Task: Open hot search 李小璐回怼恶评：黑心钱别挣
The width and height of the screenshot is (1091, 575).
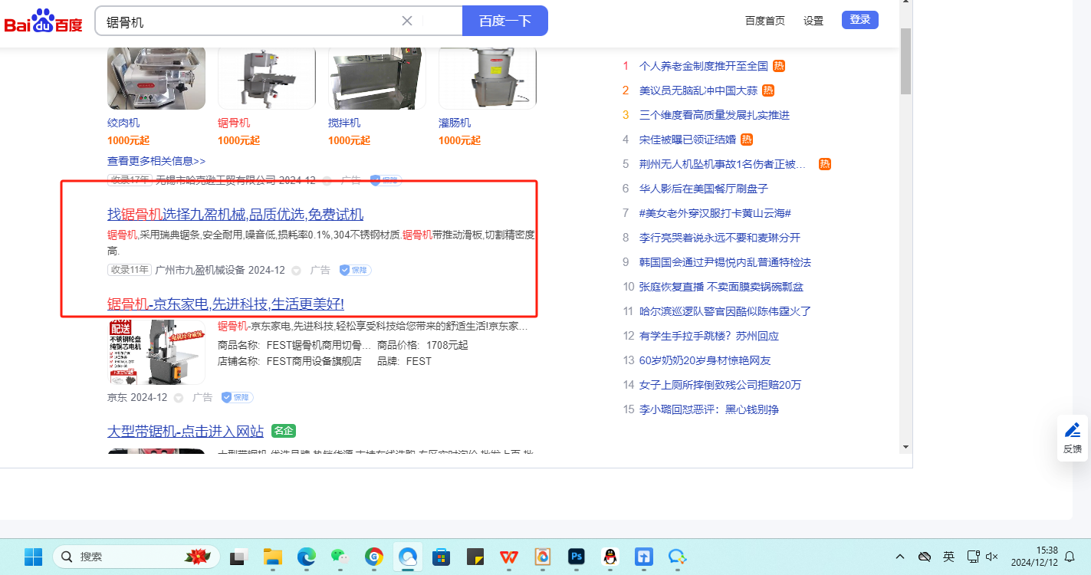Action: (x=709, y=409)
